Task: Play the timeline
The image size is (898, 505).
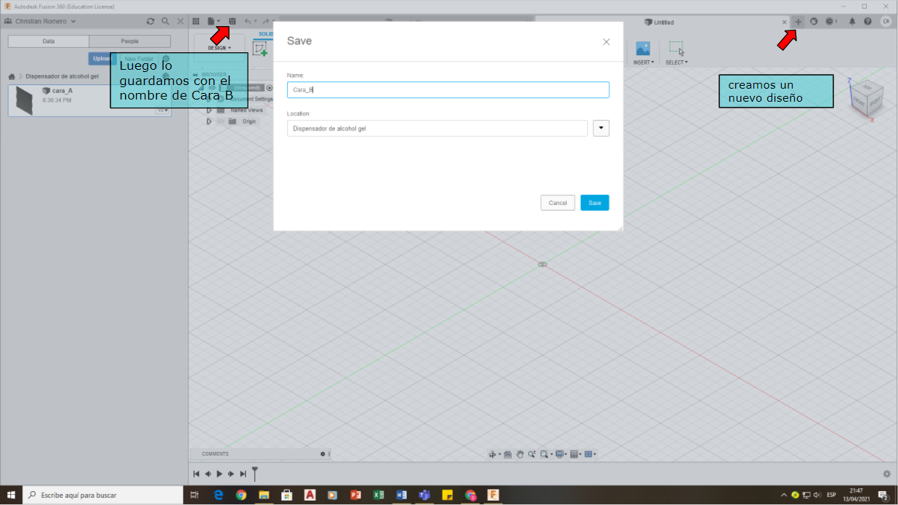Action: point(219,474)
